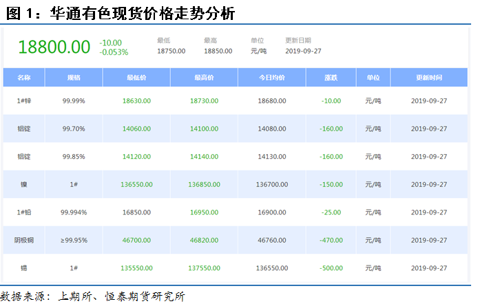The width and height of the screenshot is (478, 306).
Task: Click the 99.70% specification cell
Action: (74, 129)
